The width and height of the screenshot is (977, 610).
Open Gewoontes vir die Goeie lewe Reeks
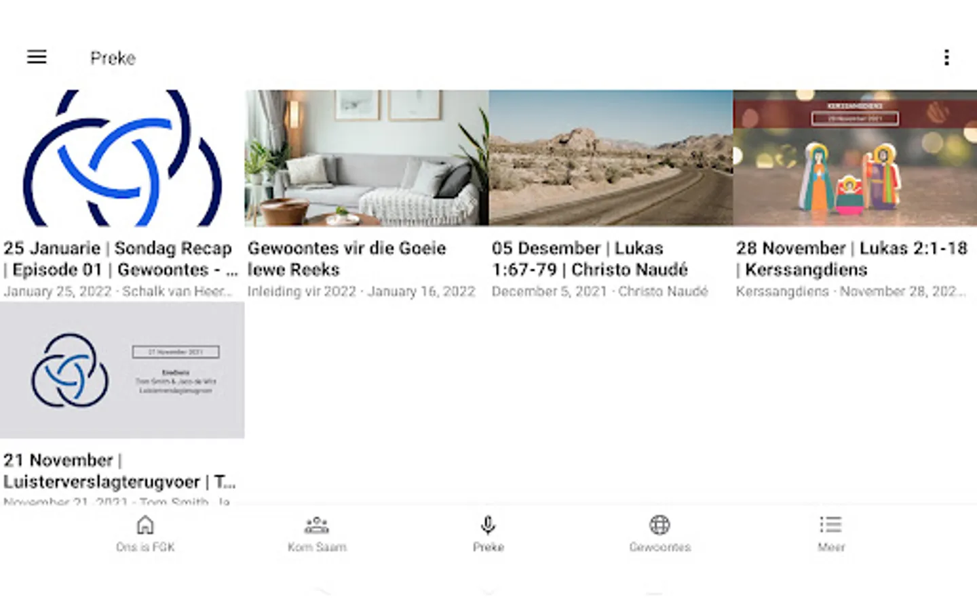(x=347, y=259)
